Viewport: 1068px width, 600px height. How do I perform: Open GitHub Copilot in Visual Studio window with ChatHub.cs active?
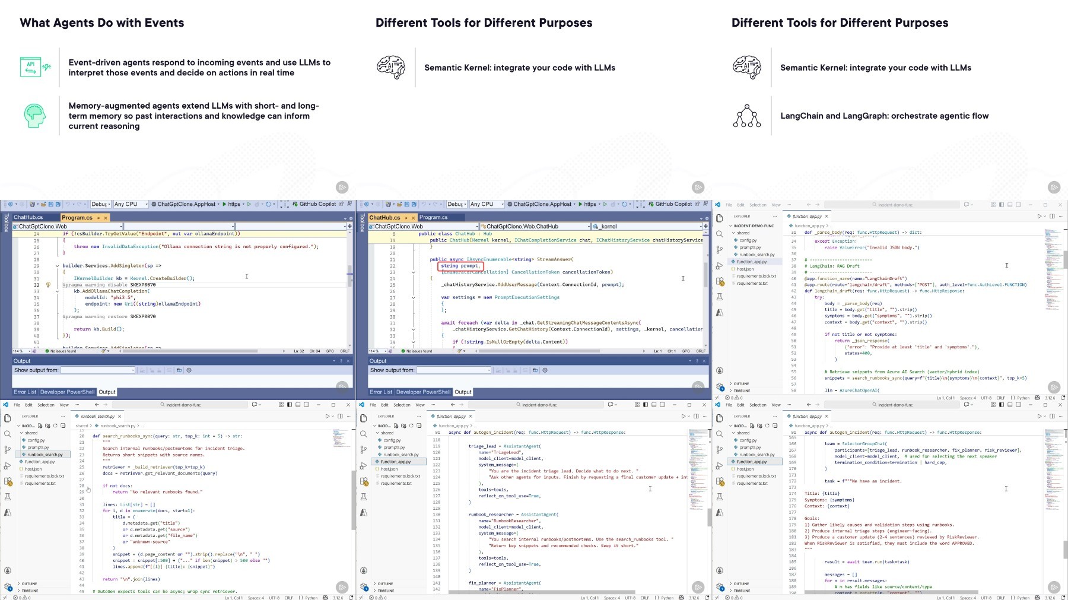670,204
